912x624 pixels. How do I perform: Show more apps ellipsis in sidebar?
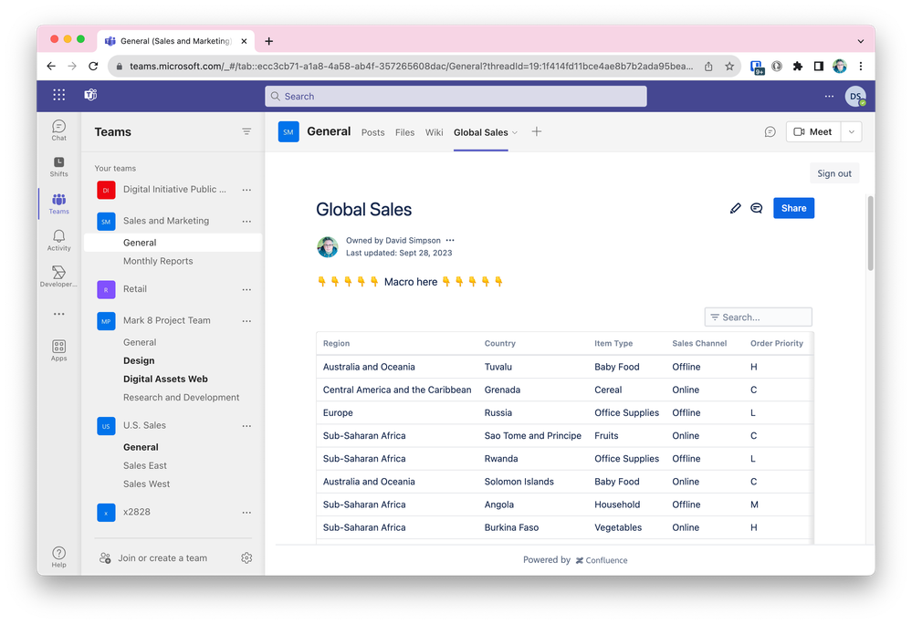pyautogui.click(x=58, y=314)
